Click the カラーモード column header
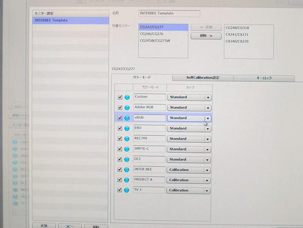 click(x=150, y=87)
